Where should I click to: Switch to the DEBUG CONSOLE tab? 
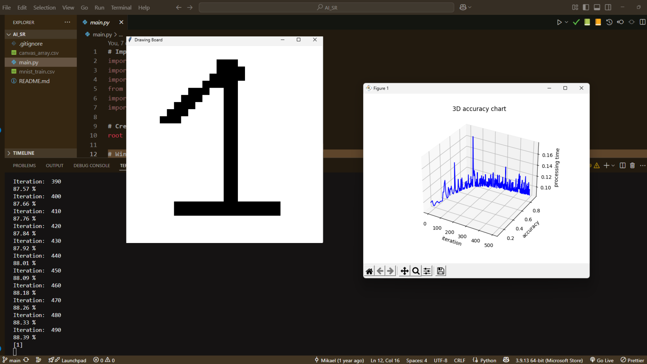[91, 165]
